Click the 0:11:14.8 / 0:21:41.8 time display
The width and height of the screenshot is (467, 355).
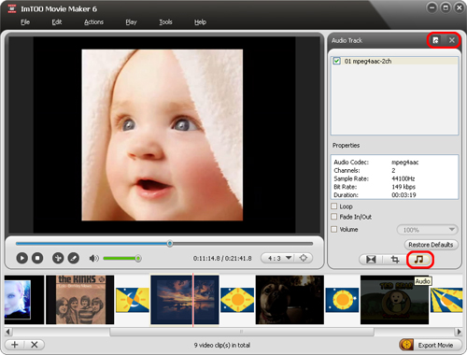tap(222, 259)
